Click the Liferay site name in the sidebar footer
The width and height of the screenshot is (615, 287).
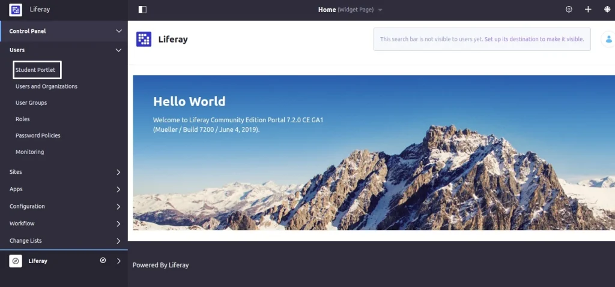[x=38, y=261]
